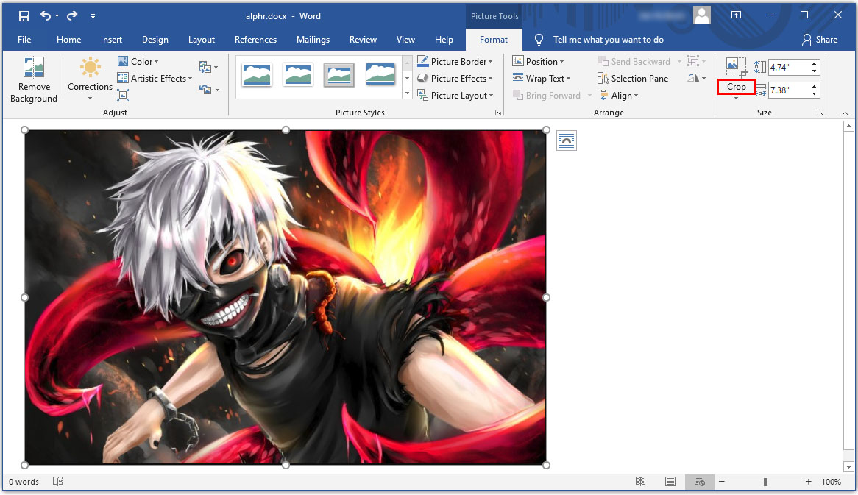Click the Compress Pictures icon
Screen dimensions: 858x495
tap(123, 95)
